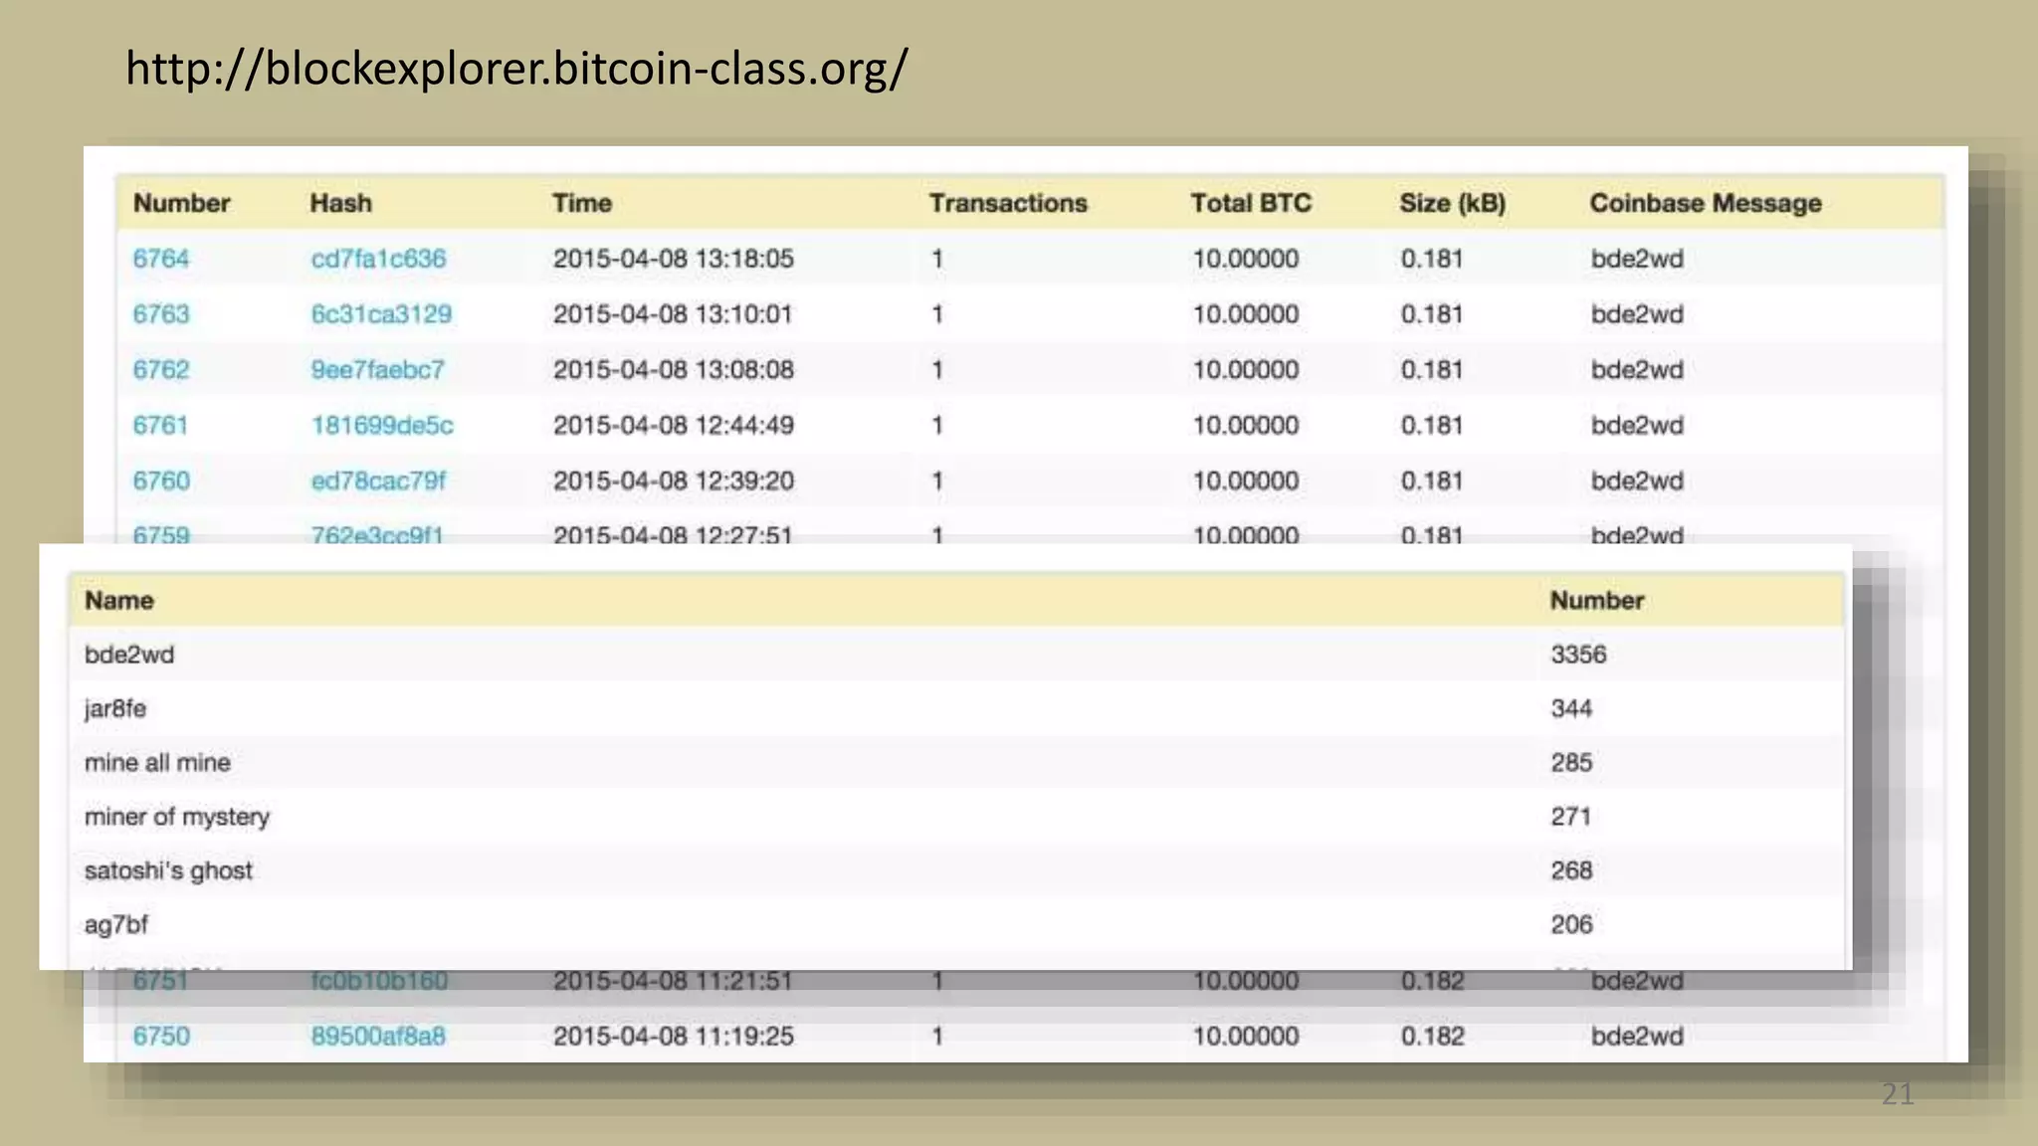
Task: Click block count 206
Action: (1571, 924)
